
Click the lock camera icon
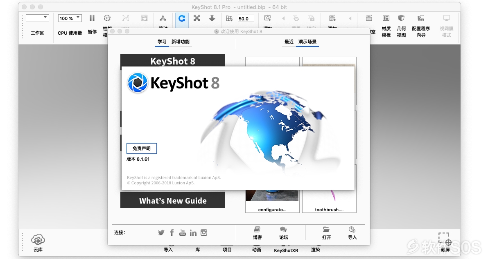click(x=311, y=18)
